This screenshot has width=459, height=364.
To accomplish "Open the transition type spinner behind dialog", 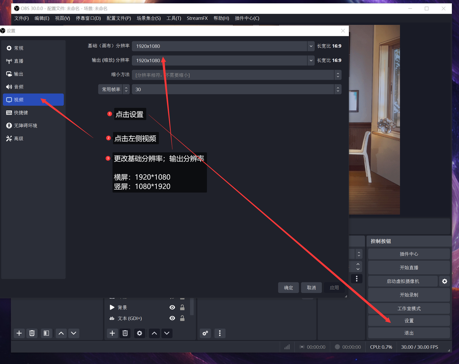I will 359,254.
